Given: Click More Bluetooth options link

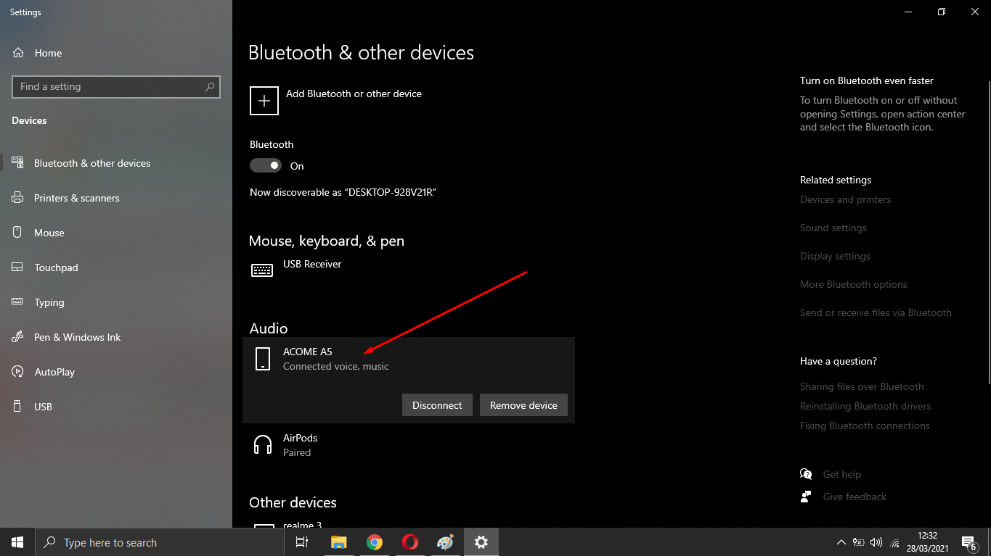Looking at the screenshot, I should coord(854,284).
